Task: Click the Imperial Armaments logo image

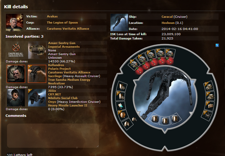Action: [16, 50]
